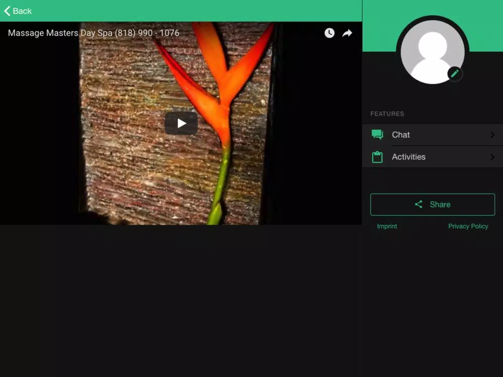Click the Watch Later clock icon
Viewport: 503px width, 377px height.
329,33
